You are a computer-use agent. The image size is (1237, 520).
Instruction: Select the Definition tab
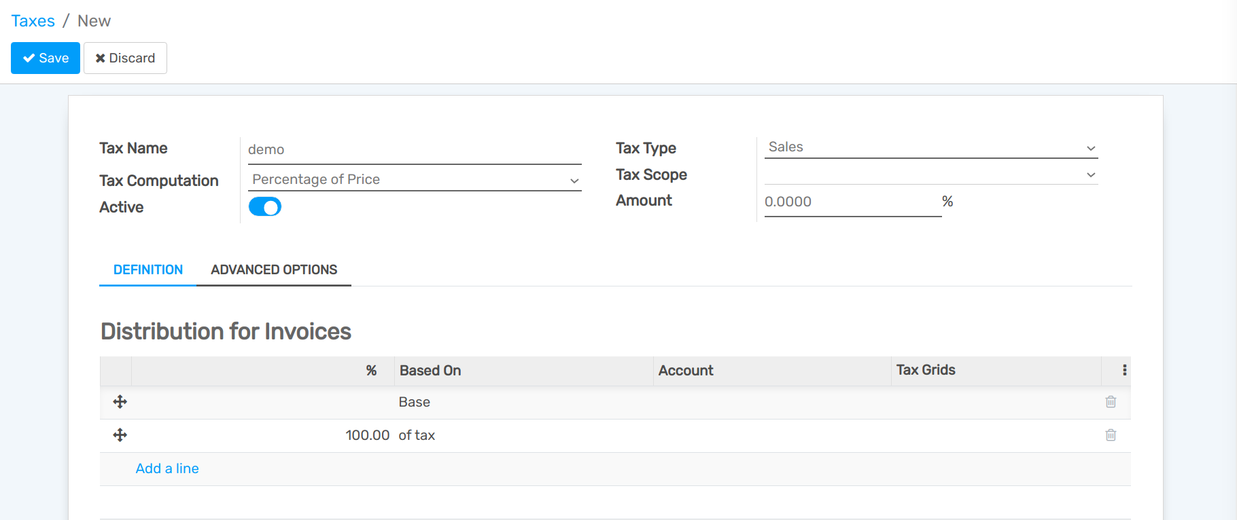[x=148, y=270]
